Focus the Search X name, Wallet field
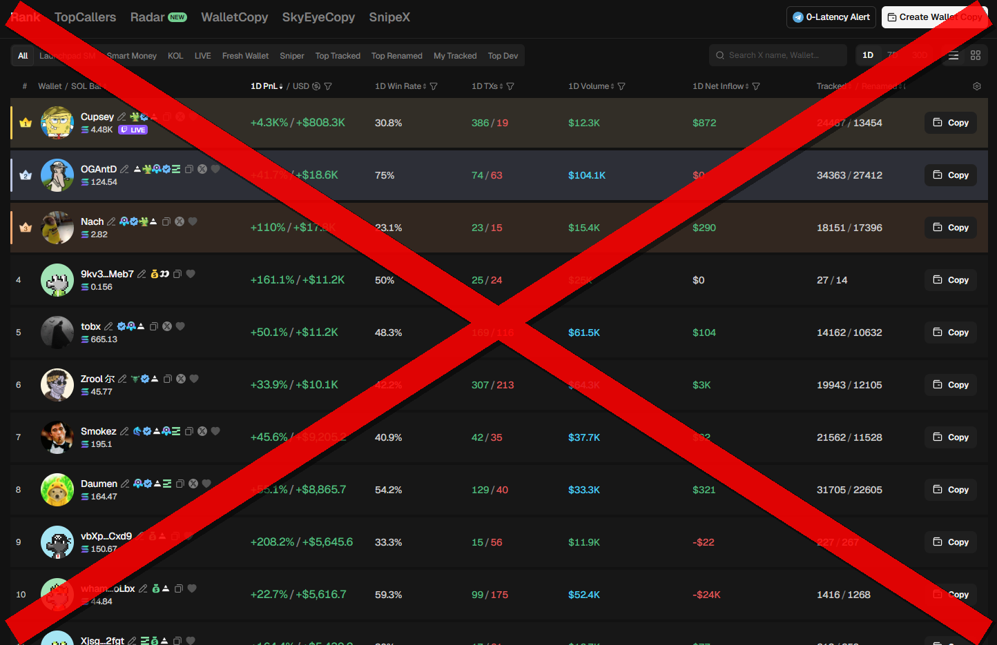The height and width of the screenshot is (645, 997). (x=778, y=55)
